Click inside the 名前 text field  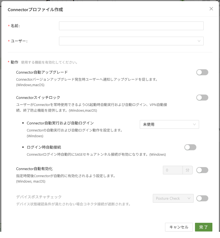pyautogui.click(x=131, y=26)
